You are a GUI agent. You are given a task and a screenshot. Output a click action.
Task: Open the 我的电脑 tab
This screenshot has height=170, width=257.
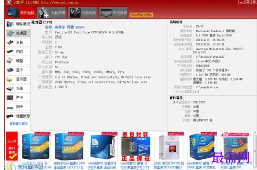21,12
